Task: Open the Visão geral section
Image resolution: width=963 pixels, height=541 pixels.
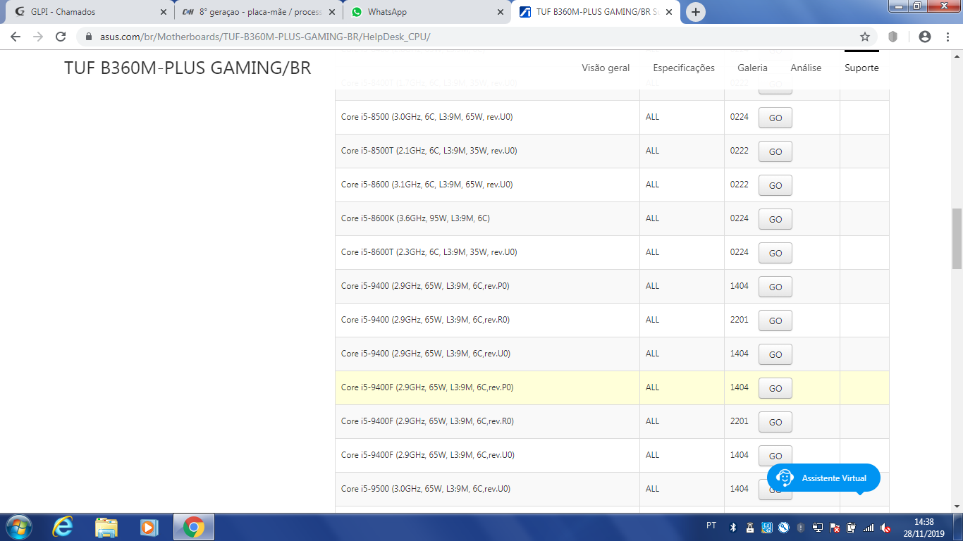Action: pyautogui.click(x=606, y=68)
